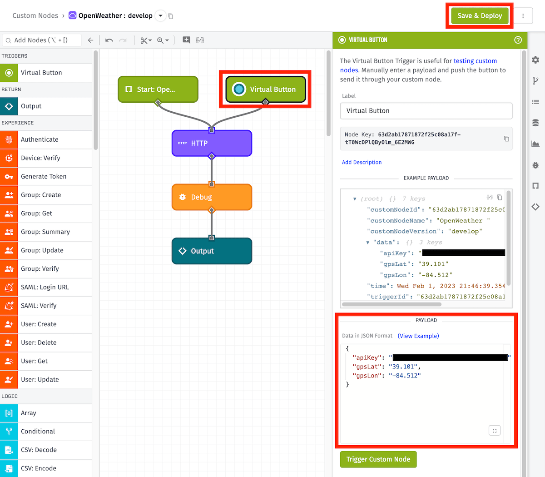Collapse the node palette with back arrow
This screenshot has width=545, height=477.
(x=90, y=40)
